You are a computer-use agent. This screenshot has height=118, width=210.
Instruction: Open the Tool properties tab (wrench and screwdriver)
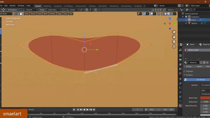pos(180,50)
